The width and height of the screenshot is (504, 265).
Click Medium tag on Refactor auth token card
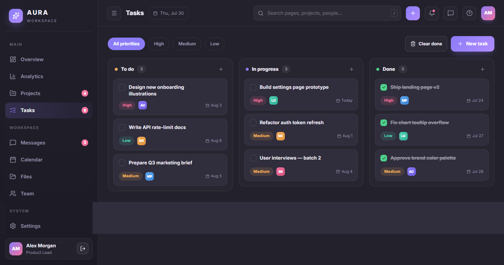pyautogui.click(x=262, y=136)
